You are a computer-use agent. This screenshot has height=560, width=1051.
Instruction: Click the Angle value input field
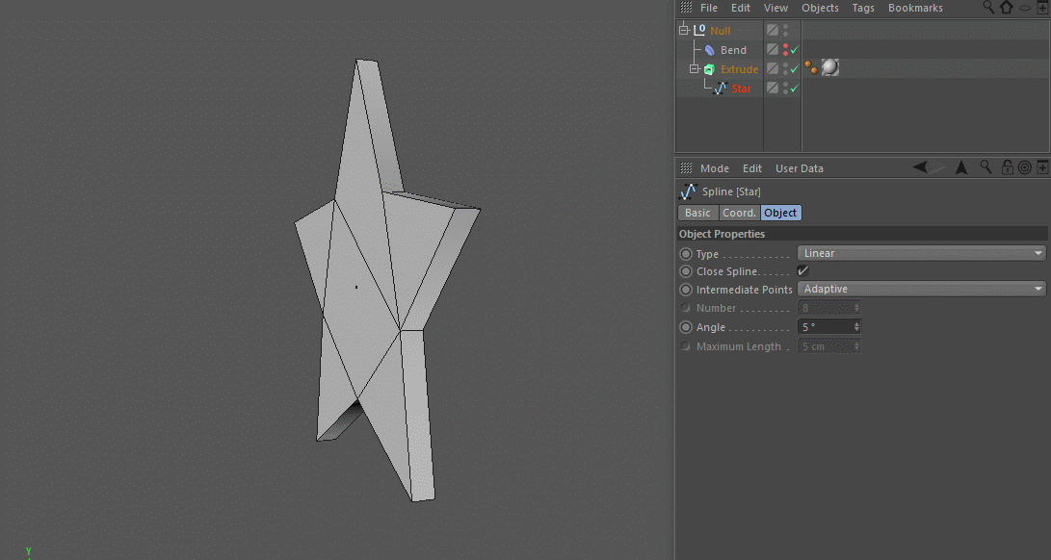pos(826,327)
